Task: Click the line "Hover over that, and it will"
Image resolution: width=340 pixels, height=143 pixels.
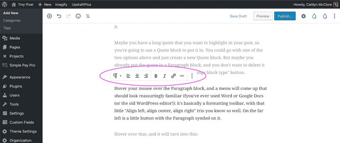Action: pyautogui.click(x=156, y=134)
